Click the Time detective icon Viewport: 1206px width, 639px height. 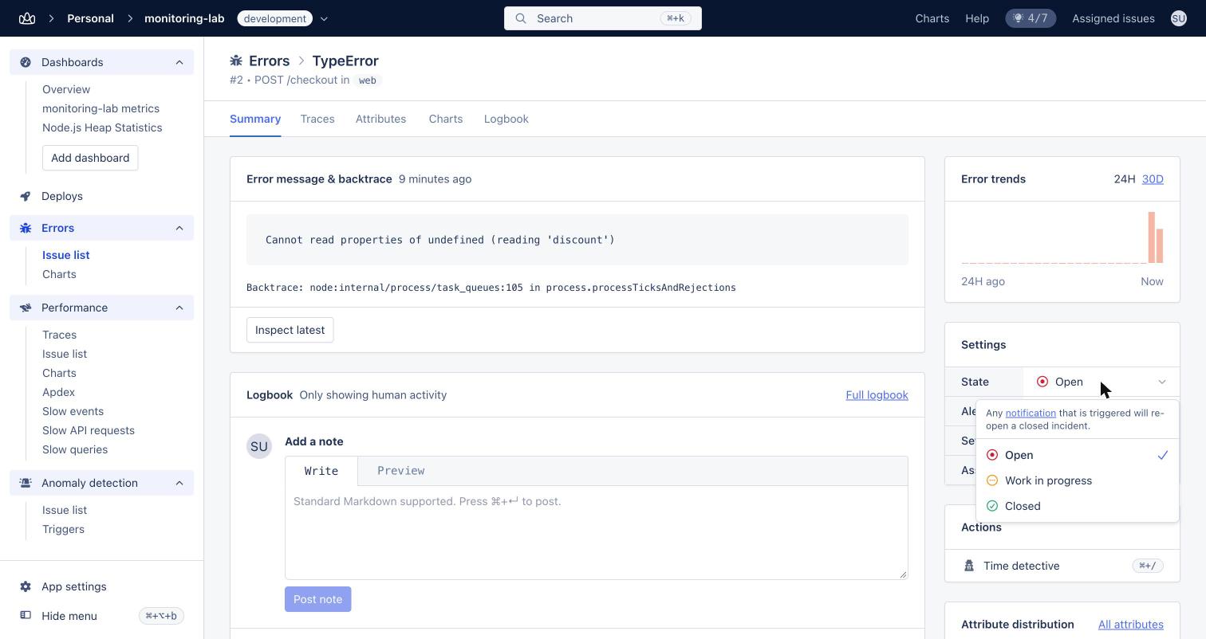click(969, 566)
